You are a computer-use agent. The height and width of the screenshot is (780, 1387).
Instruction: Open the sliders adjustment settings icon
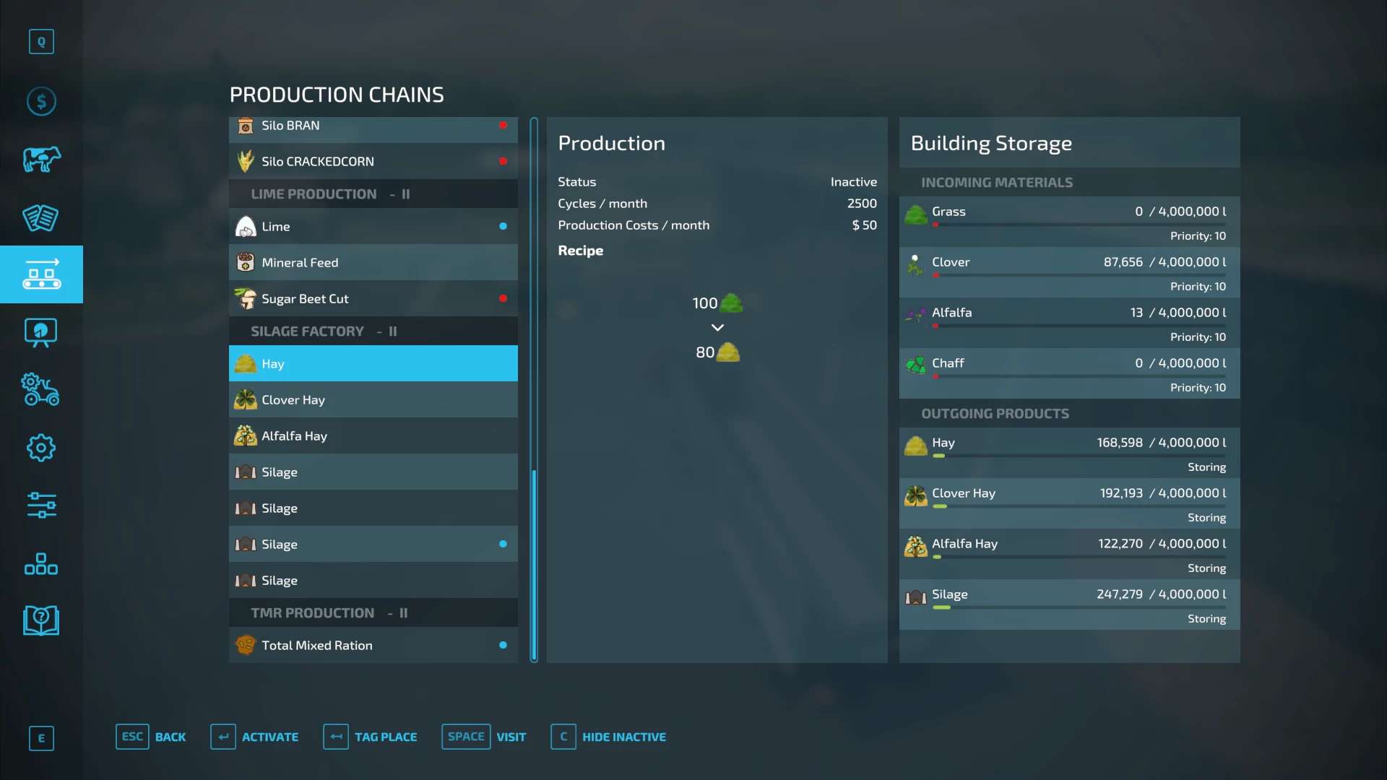pyautogui.click(x=41, y=506)
